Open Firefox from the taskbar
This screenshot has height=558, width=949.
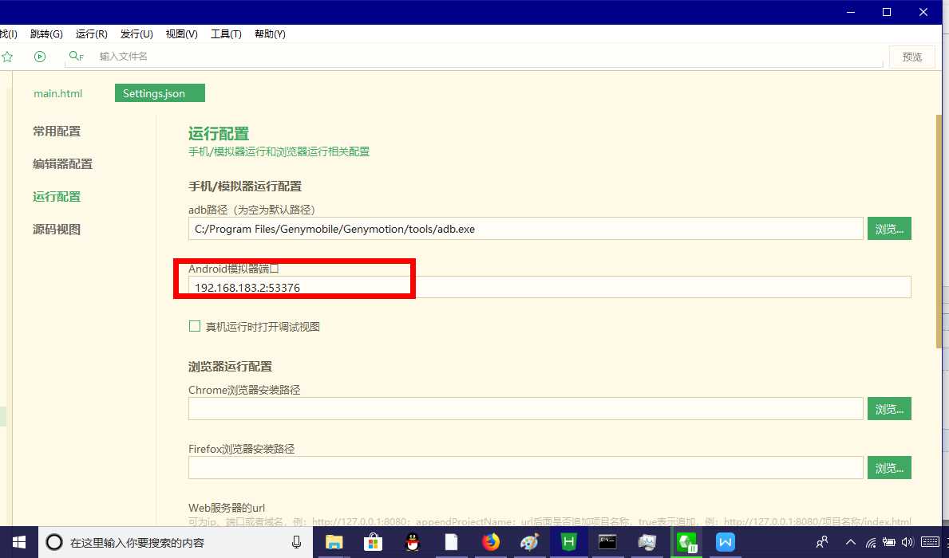coord(490,543)
